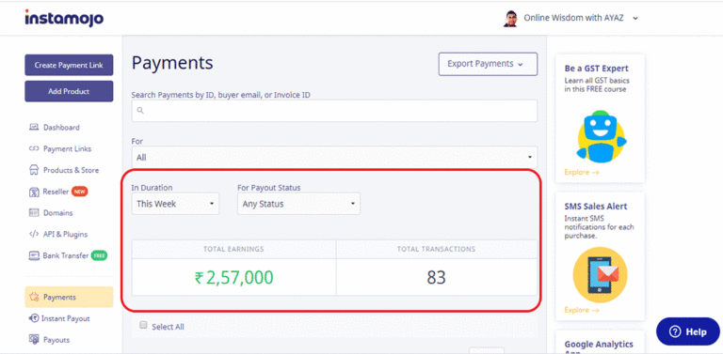The image size is (723, 354).
Task: Click the search magnifier icon
Action: point(140,111)
